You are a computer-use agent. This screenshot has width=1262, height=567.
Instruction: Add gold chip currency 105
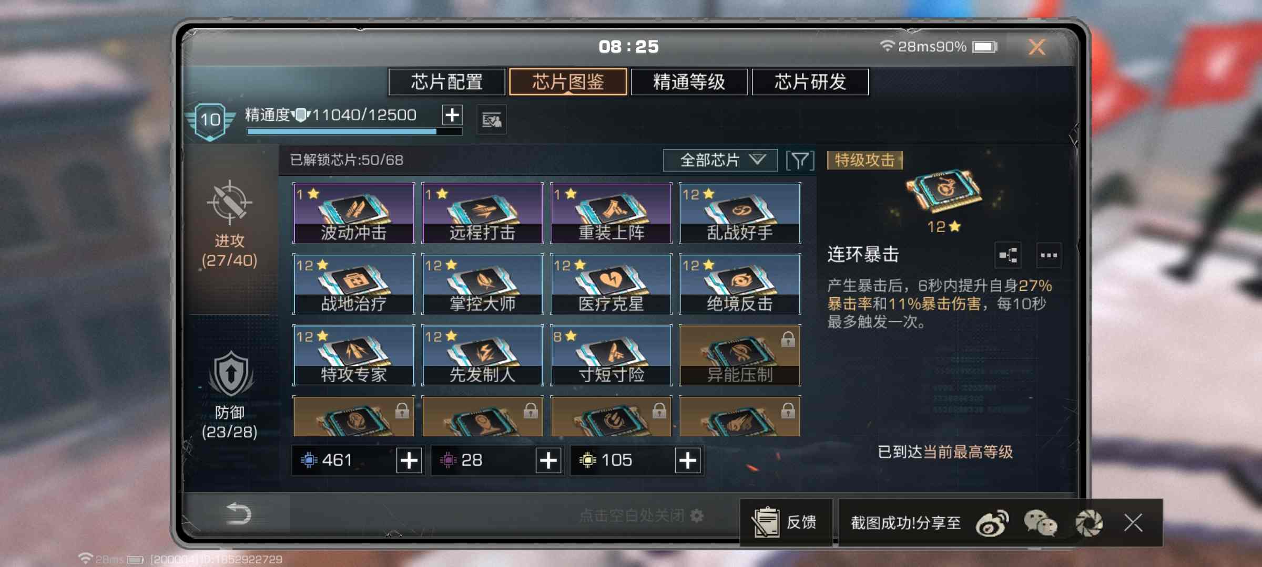[x=688, y=460]
